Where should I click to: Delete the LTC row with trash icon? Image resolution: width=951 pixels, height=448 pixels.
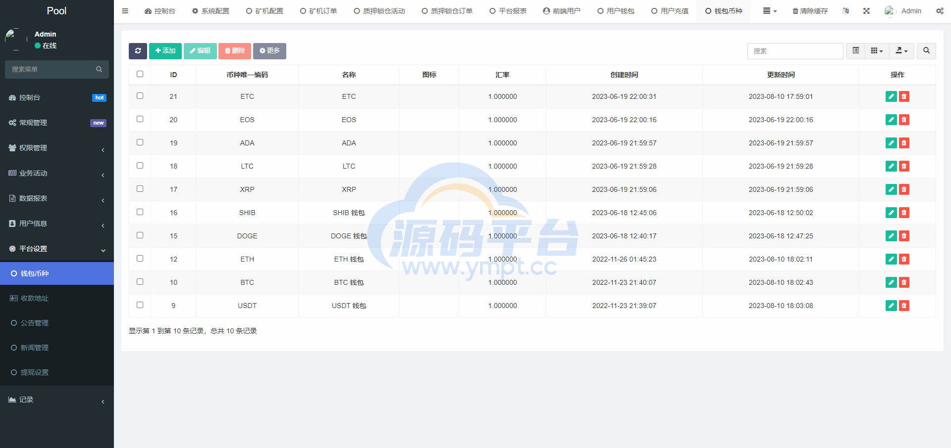[904, 166]
